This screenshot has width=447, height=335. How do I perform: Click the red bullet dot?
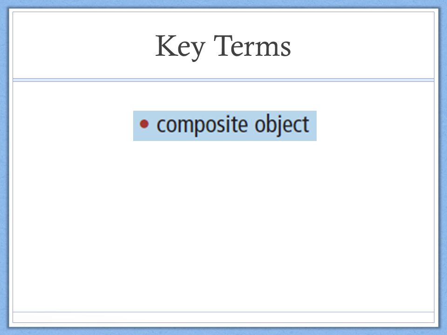[x=144, y=124]
